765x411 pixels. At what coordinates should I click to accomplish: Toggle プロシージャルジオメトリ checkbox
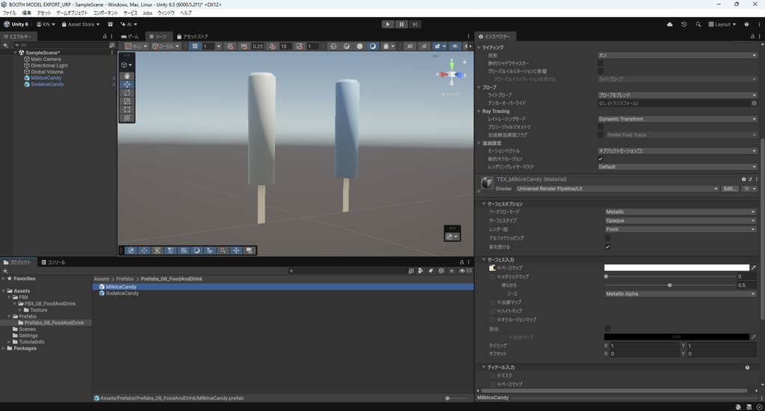point(601,127)
